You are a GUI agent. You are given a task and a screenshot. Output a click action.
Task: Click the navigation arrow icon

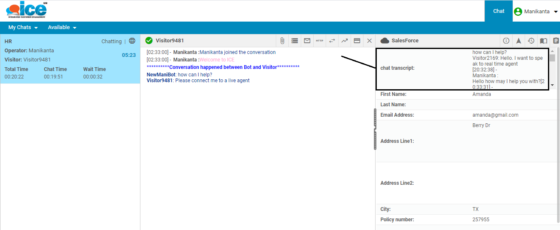coord(518,41)
